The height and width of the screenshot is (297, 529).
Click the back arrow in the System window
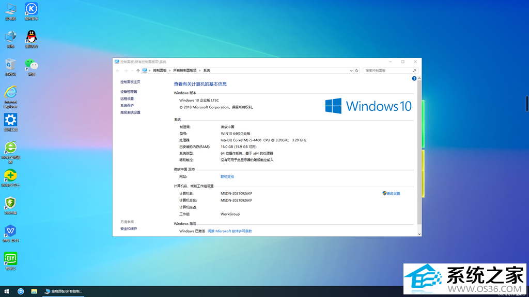click(118, 71)
